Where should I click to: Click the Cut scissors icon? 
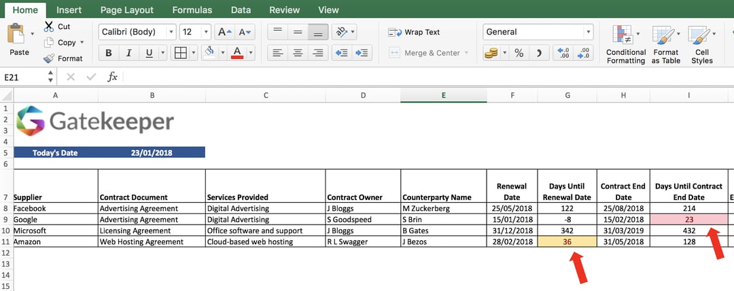point(49,26)
